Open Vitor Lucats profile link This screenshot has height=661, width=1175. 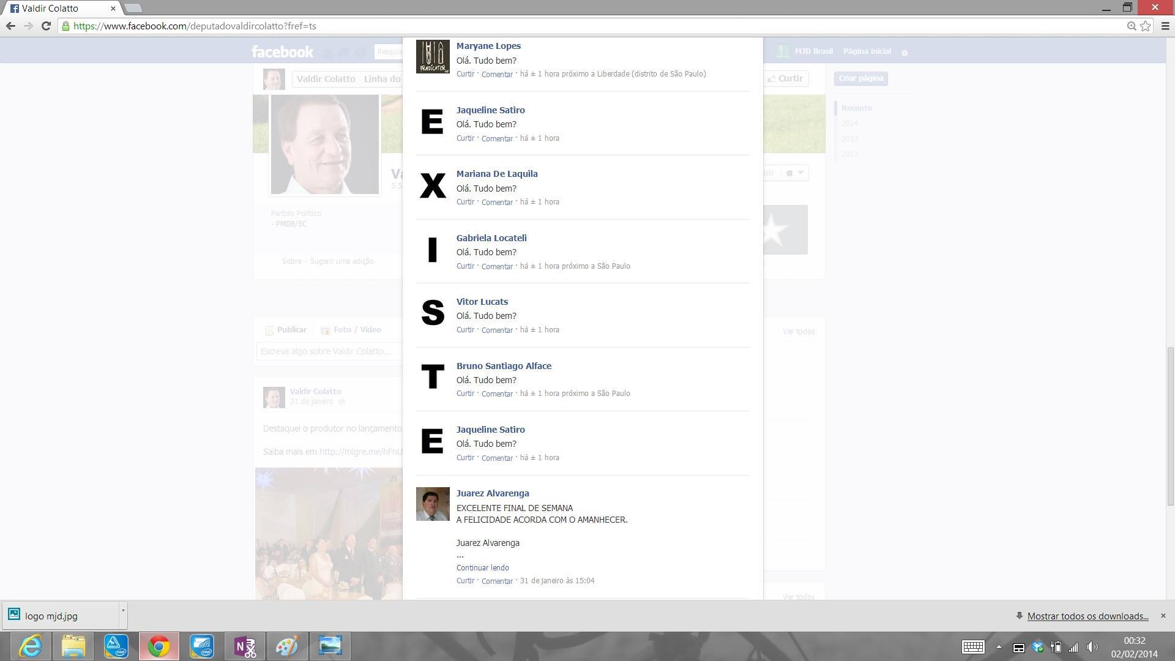point(482,302)
